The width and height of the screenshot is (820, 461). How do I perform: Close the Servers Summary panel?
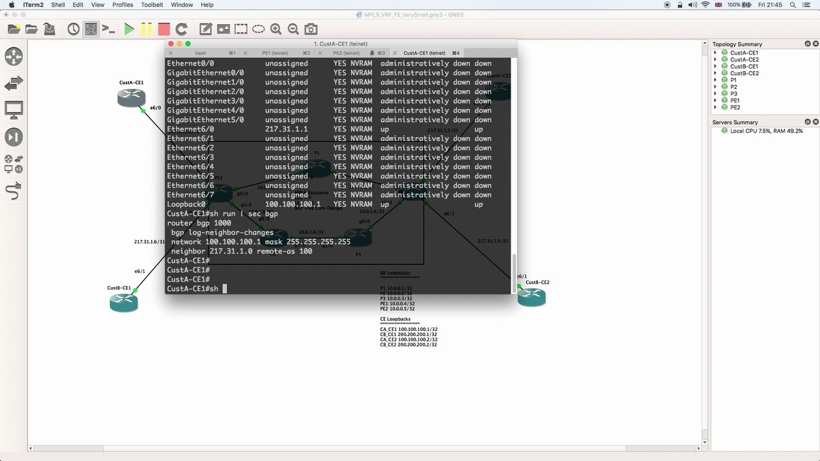click(x=816, y=122)
